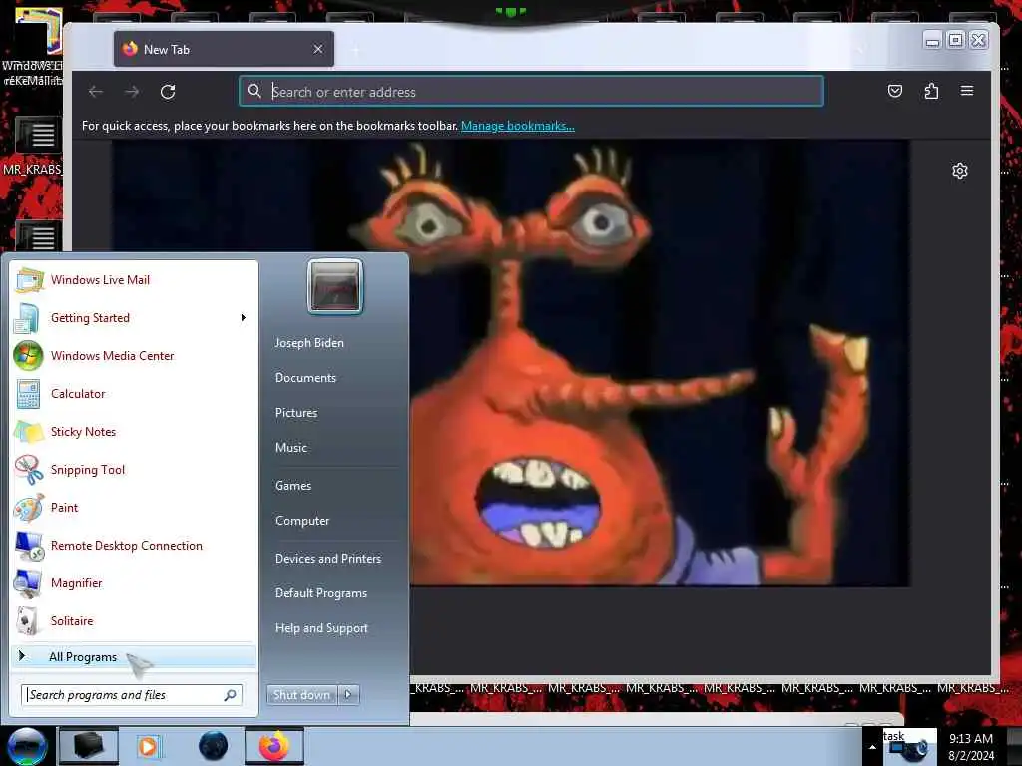The width and height of the screenshot is (1022, 766).
Task: Open the Save to Pocket icon
Action: 895,91
